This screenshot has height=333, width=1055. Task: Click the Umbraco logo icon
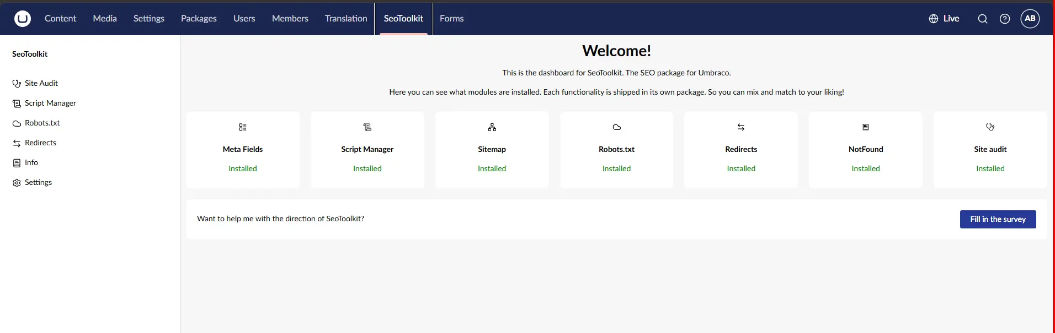click(x=23, y=19)
